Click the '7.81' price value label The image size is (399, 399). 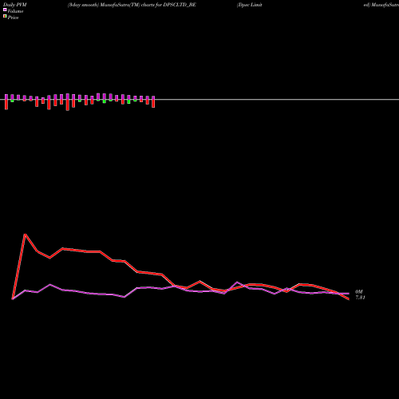click(360, 298)
